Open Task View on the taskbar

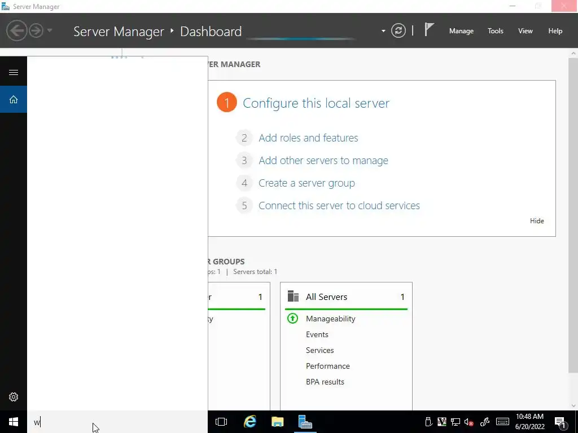221,422
